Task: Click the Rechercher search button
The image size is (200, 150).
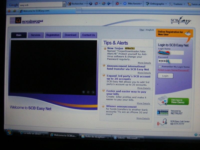Action: tap(75, 4)
